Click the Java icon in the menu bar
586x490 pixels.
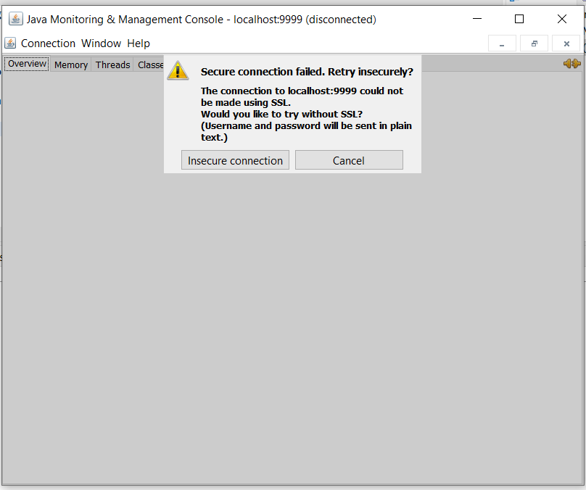pyautogui.click(x=10, y=43)
